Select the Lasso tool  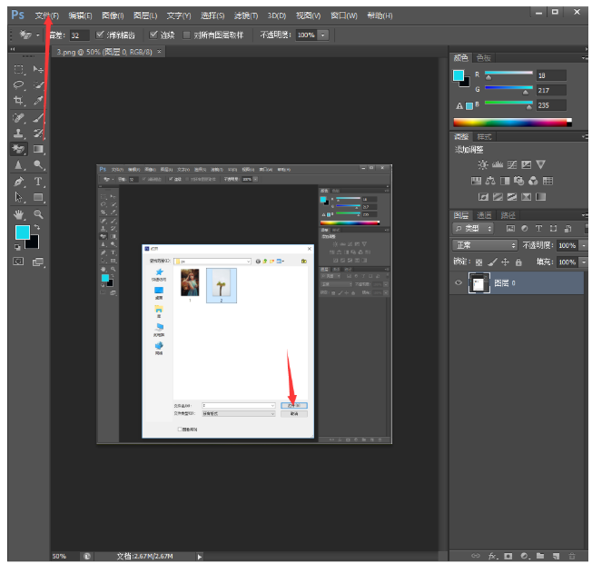(19, 84)
